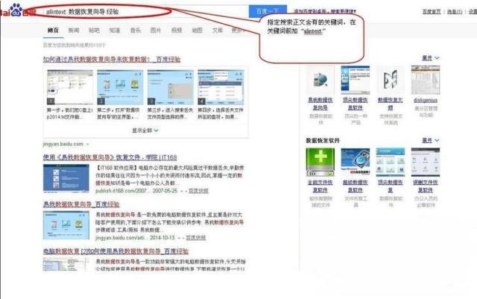Switch to the 地图 tab
This screenshot has height=299, width=477.
197,30
